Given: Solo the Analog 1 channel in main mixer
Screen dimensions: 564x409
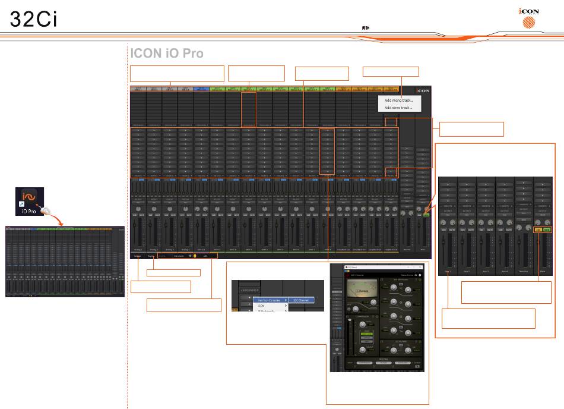Looking at the screenshot, I should click(x=135, y=215).
